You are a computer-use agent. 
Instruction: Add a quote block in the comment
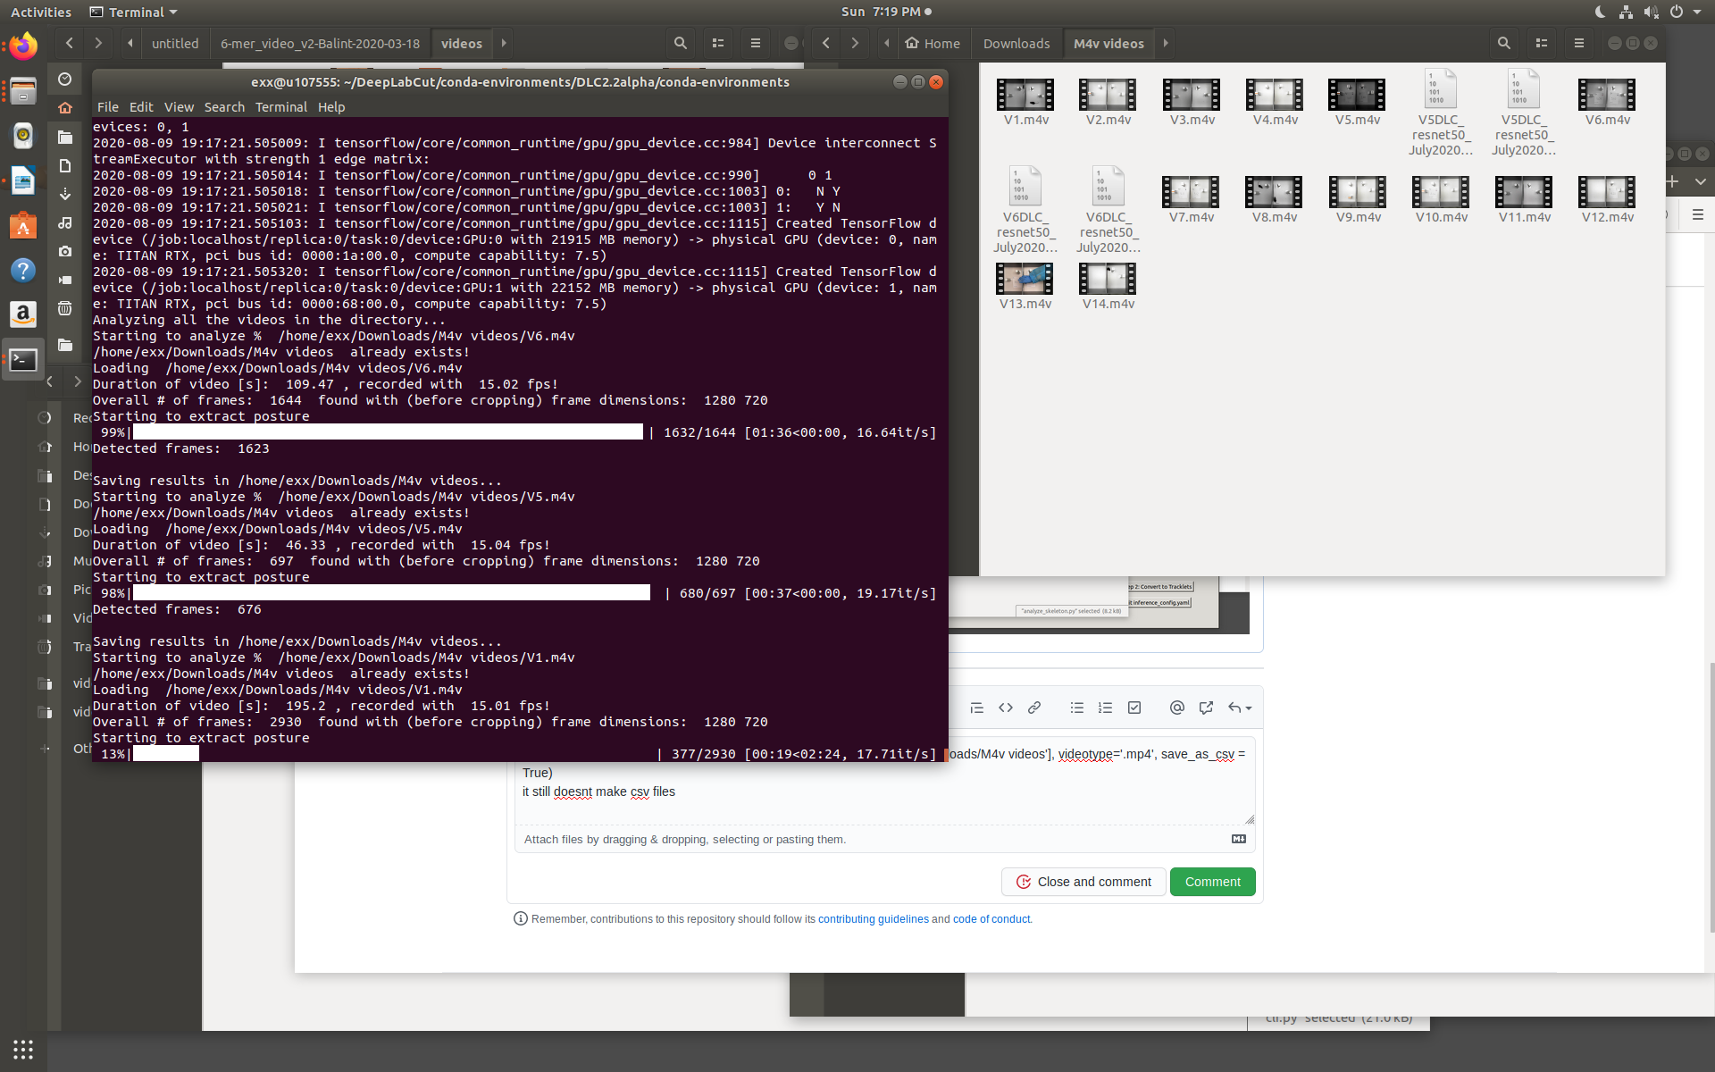click(976, 707)
